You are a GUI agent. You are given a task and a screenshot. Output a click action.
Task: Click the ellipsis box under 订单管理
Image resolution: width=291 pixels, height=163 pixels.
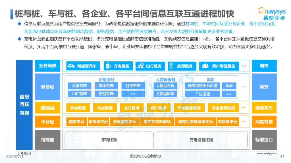133,94
